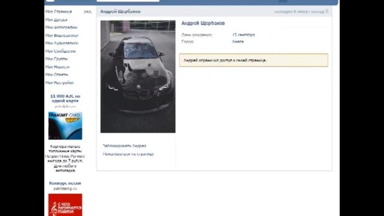Viewport: 384px width, 216px height.
Task: Open 'Мои Ответы' in the left menu
Action: 57,74
